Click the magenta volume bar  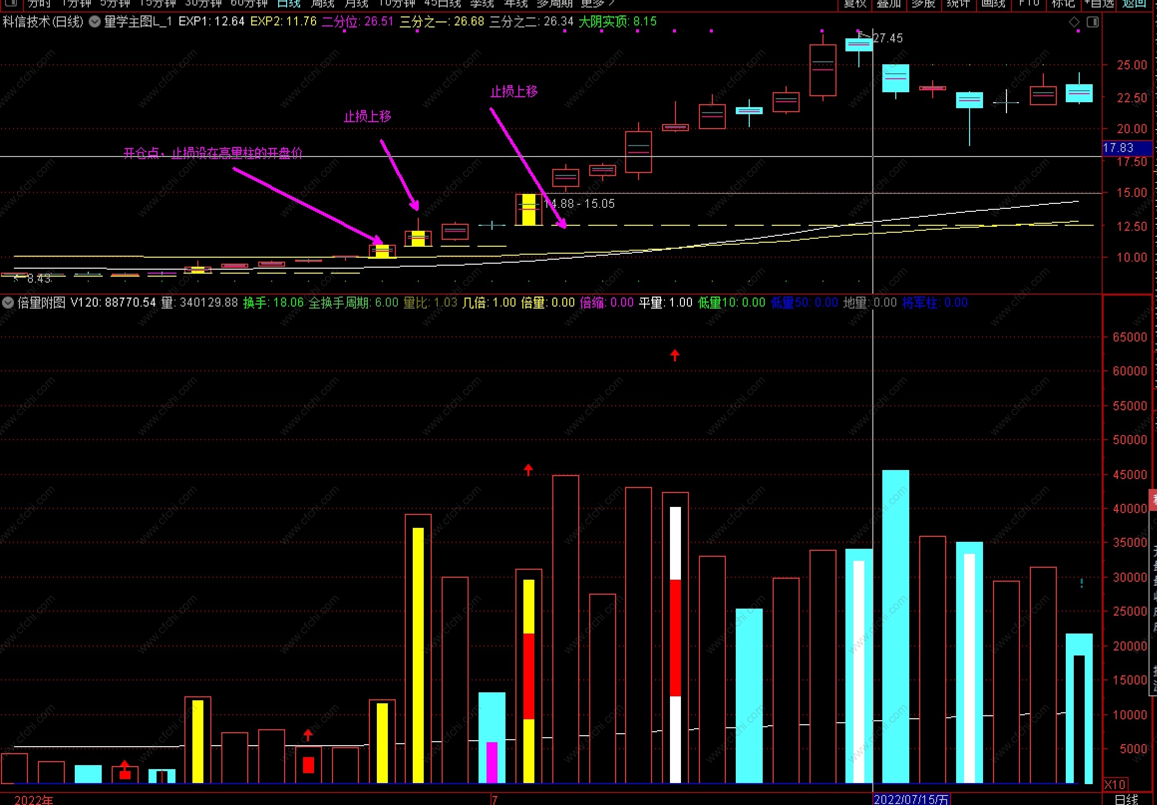click(492, 762)
